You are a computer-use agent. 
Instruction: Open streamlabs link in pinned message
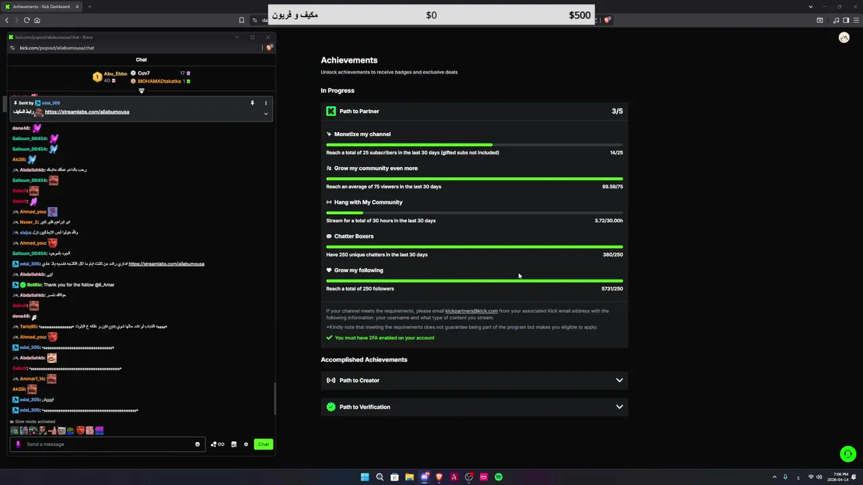pos(87,112)
